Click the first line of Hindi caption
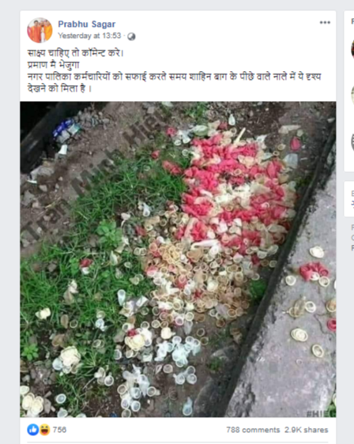354x444 pixels. [75, 53]
